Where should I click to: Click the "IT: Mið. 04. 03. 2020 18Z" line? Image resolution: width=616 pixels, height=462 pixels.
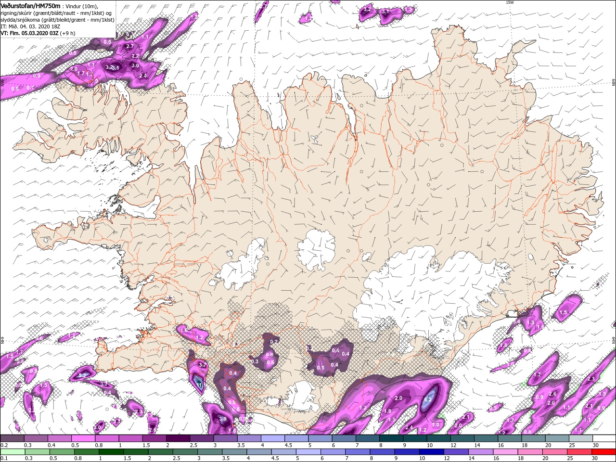tap(30, 26)
